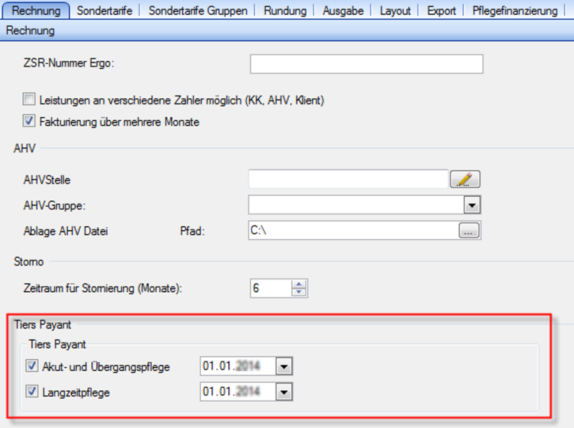This screenshot has width=574, height=428.
Task: Open the Ausgabe tab
Action: (343, 11)
